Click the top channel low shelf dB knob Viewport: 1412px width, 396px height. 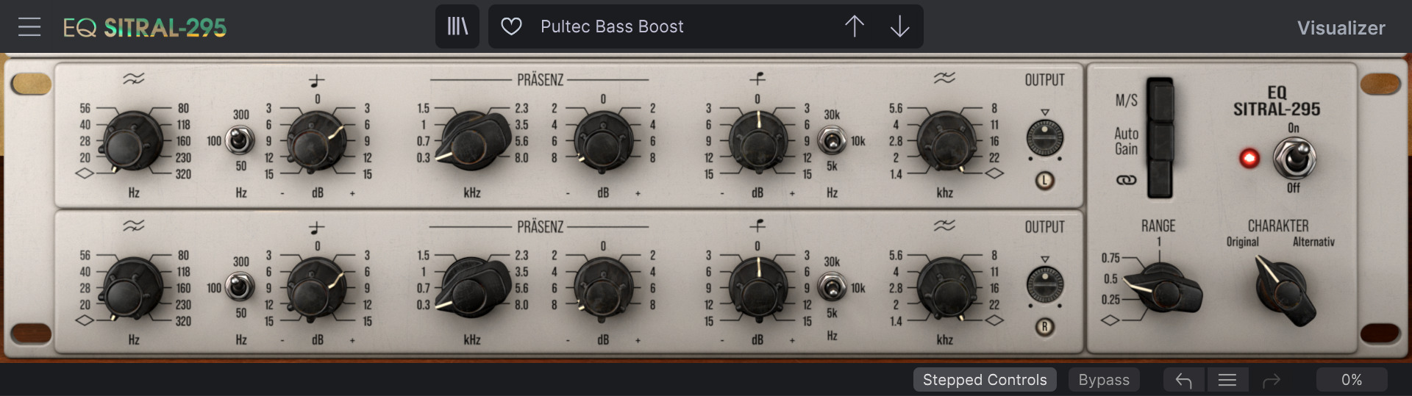(316, 141)
